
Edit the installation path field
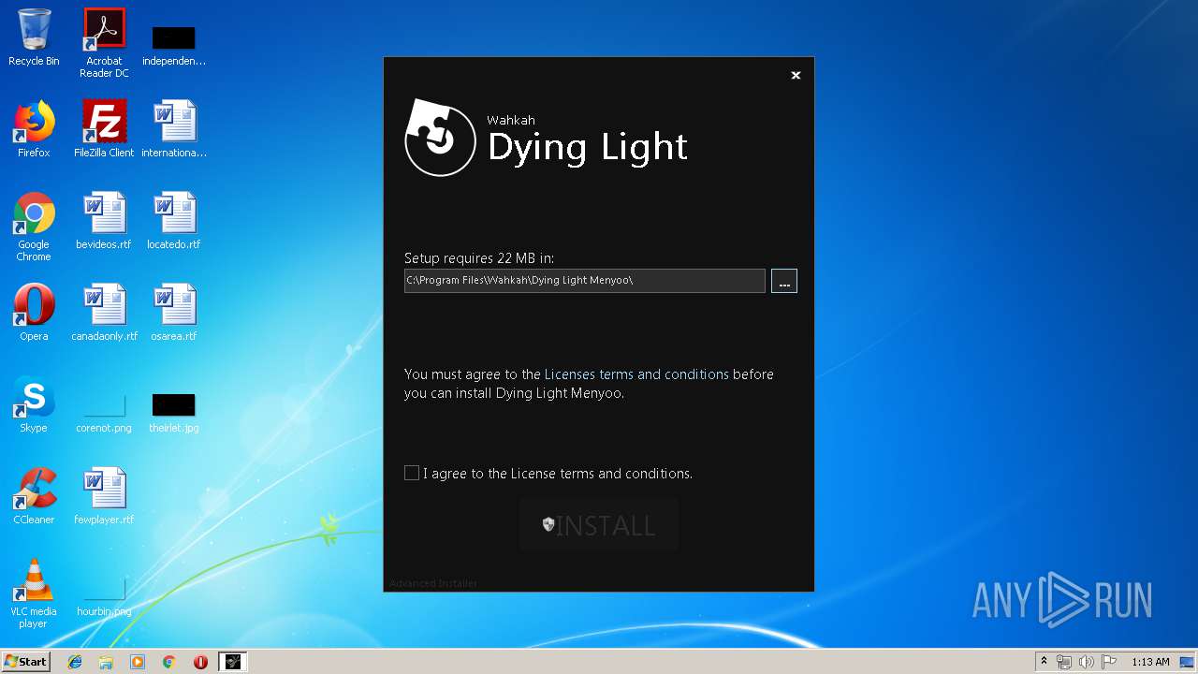coord(585,281)
